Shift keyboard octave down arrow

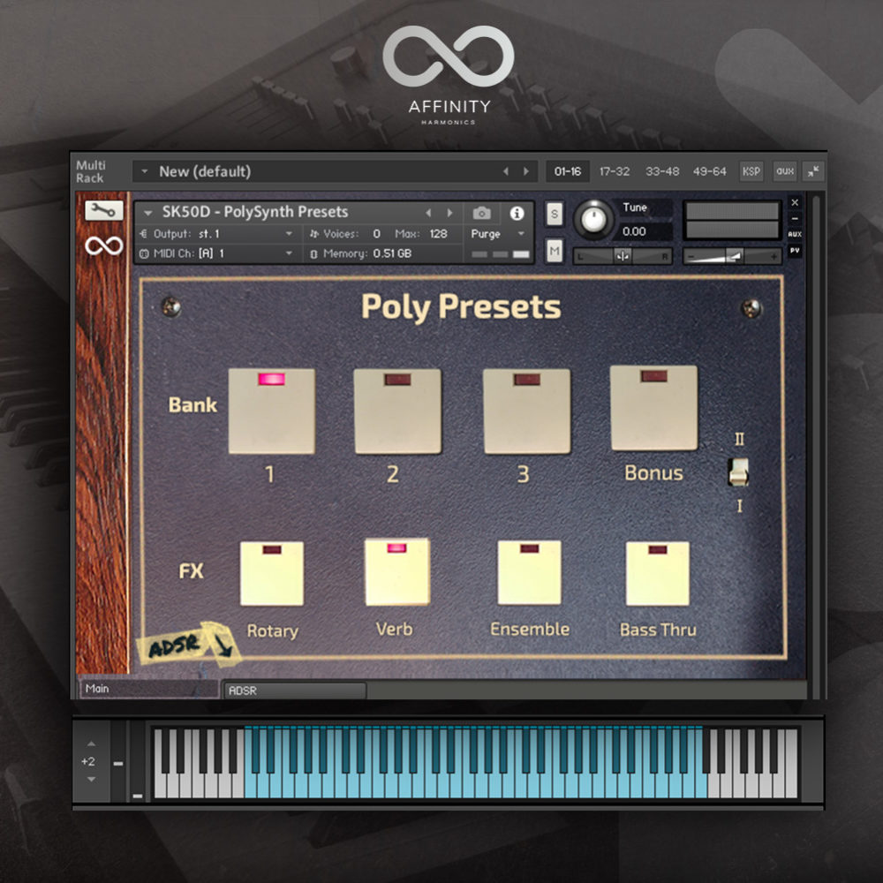(x=91, y=780)
